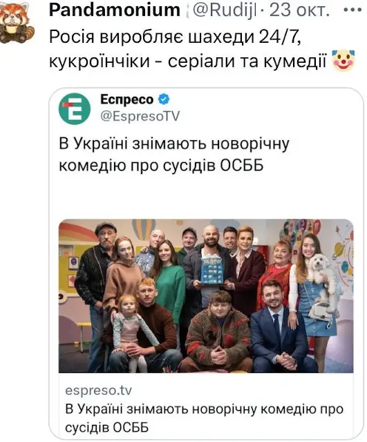Click the blue verified badge next to Еспресо
367x442 pixels.
[x=164, y=99]
